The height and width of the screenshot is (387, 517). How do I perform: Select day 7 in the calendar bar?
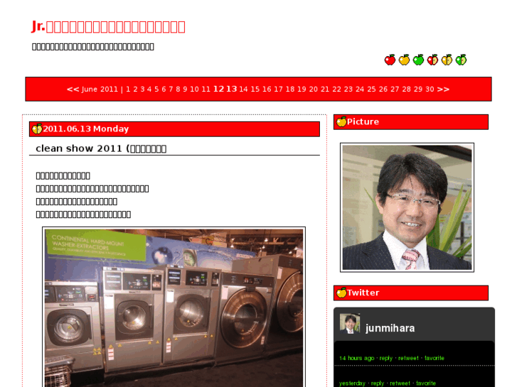pos(171,89)
